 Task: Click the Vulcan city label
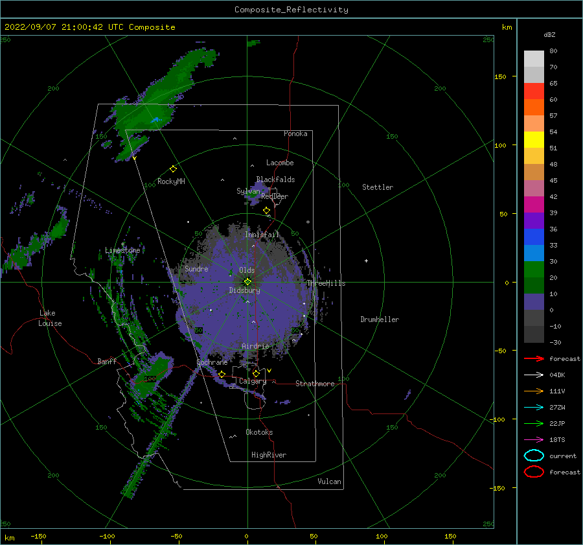(329, 481)
